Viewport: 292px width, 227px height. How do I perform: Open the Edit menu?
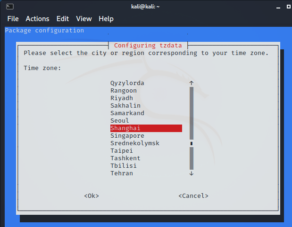coord(63,19)
